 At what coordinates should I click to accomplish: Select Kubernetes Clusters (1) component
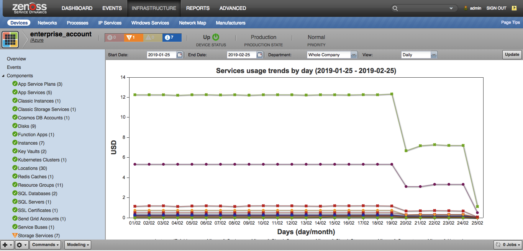(43, 160)
